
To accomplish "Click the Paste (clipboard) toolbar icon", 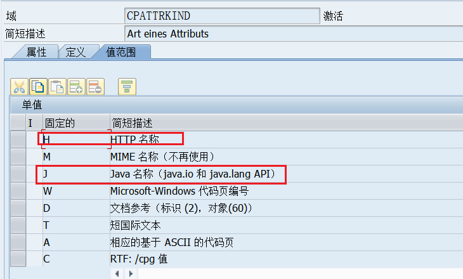I will (x=57, y=87).
